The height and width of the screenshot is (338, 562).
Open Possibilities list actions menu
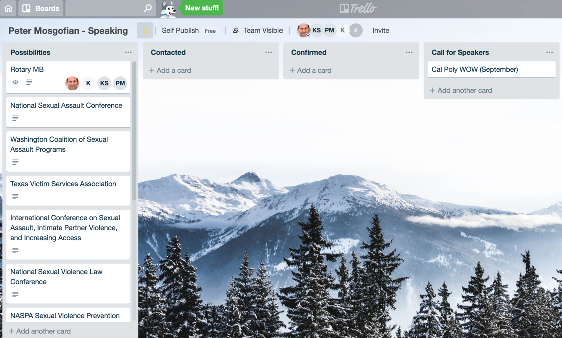[128, 52]
